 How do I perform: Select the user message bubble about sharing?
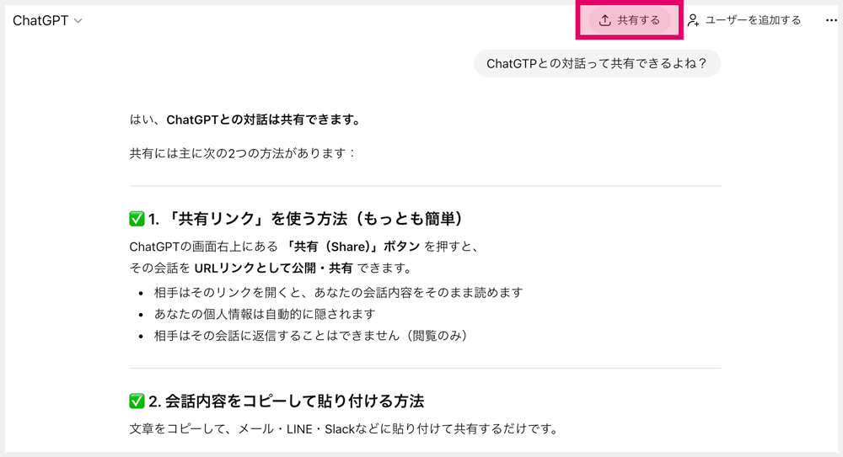click(597, 63)
